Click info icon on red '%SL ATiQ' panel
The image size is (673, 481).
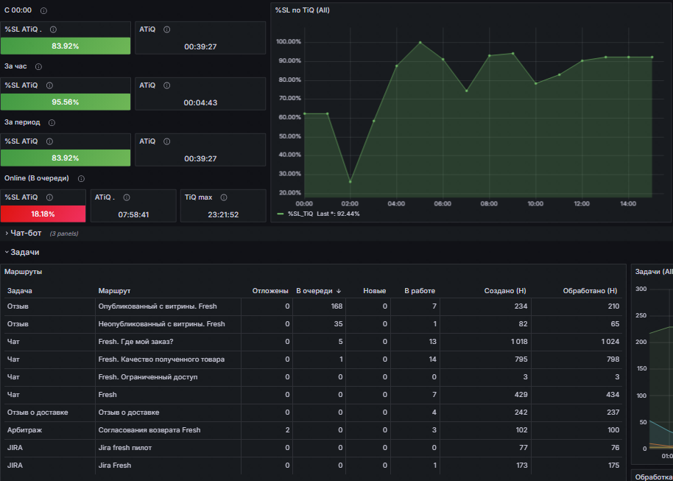point(49,197)
